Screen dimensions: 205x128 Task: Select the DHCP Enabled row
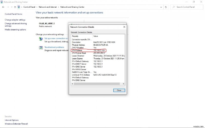point(98,48)
